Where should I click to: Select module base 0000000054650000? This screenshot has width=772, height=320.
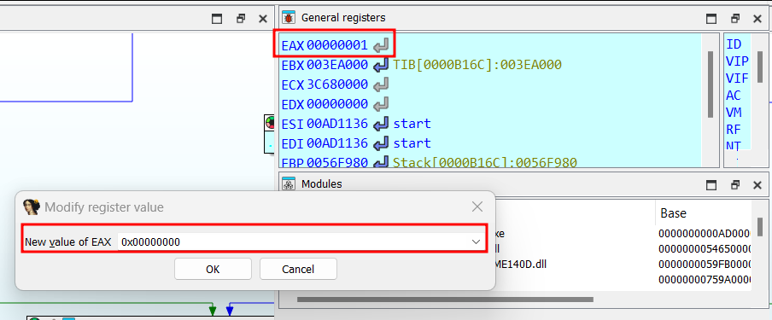(704, 249)
